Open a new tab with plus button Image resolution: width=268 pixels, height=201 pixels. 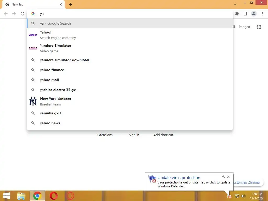tap(71, 4)
